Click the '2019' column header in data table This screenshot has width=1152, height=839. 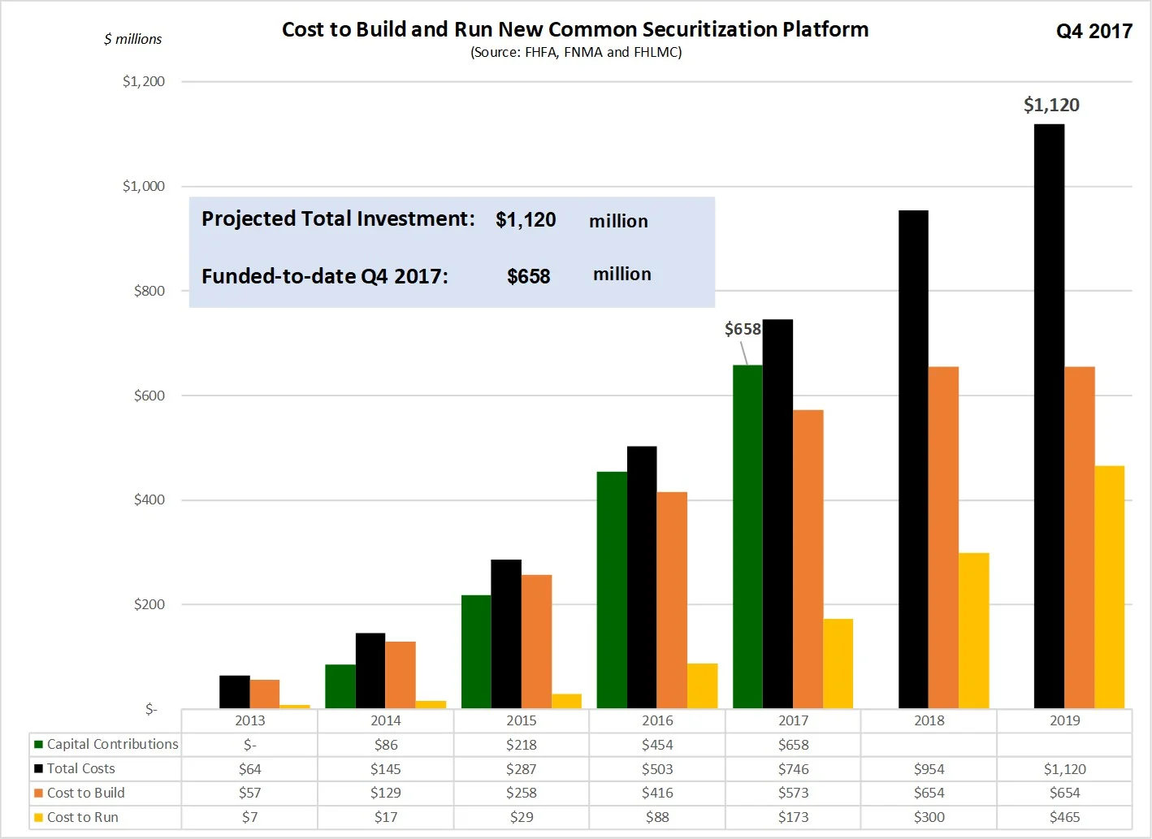click(x=1064, y=720)
